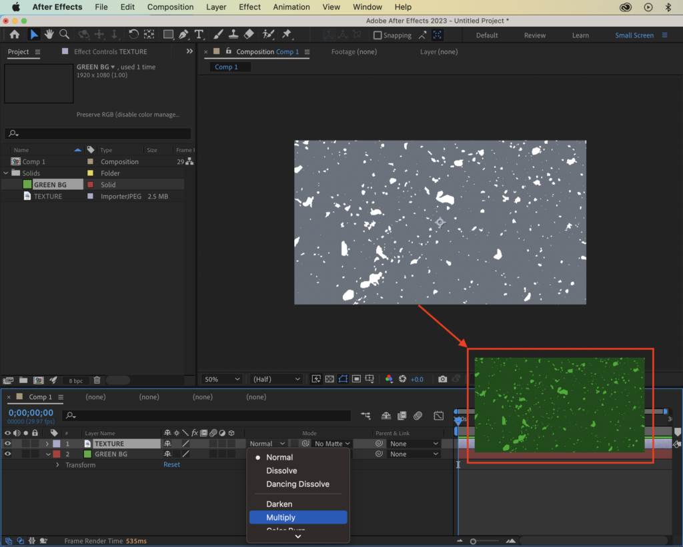The height and width of the screenshot is (547, 683).
Task: Toggle Transparency Grid in the composition panel
Action: tap(330, 378)
